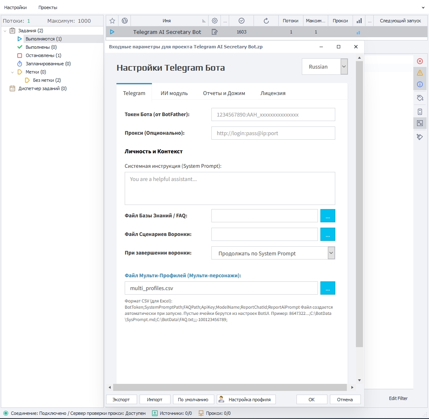Click the gear settings column header
This screenshot has width=429, height=419.
[x=215, y=21]
